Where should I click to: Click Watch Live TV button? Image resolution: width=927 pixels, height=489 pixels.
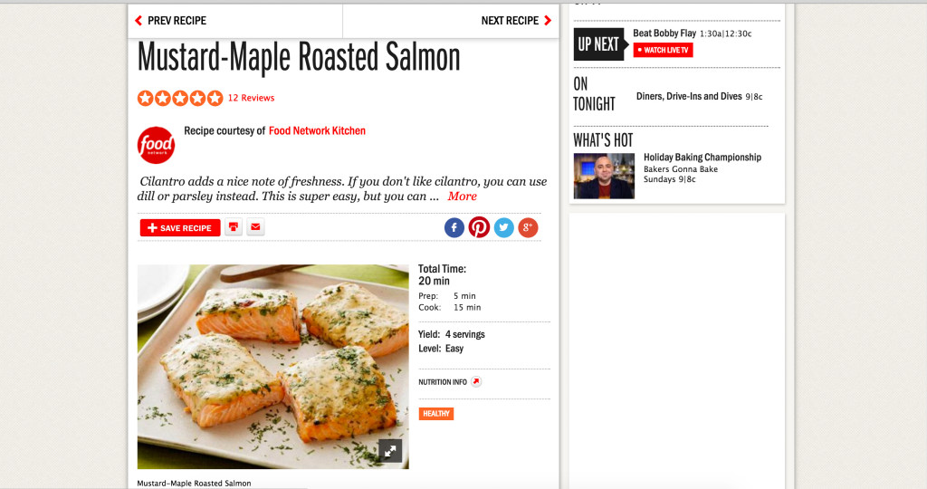coord(663,51)
